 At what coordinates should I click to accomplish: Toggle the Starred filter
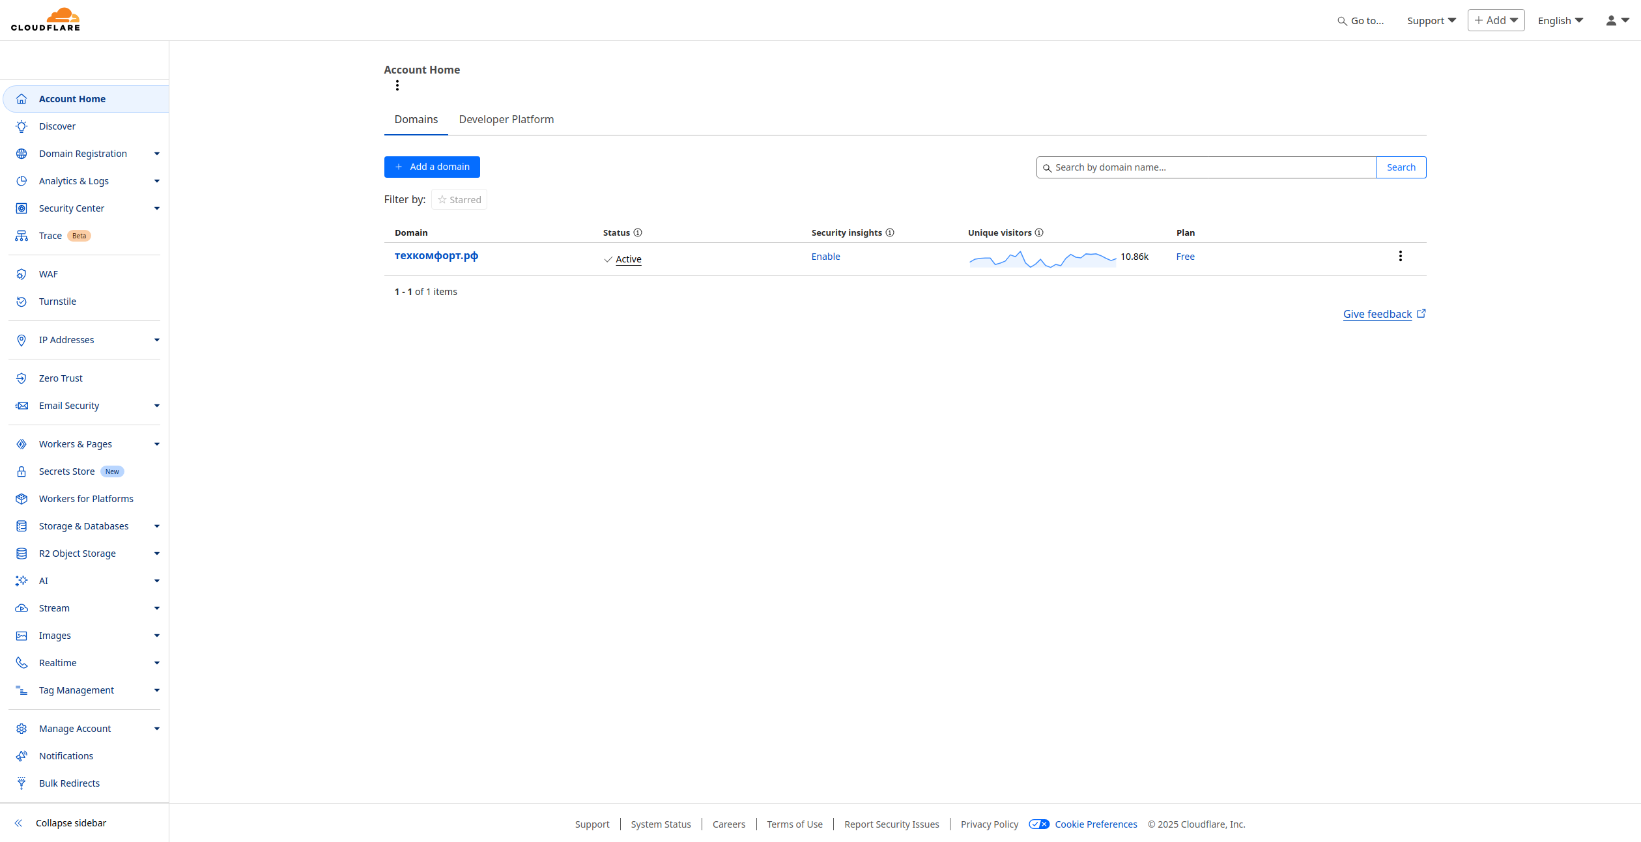pyautogui.click(x=459, y=200)
